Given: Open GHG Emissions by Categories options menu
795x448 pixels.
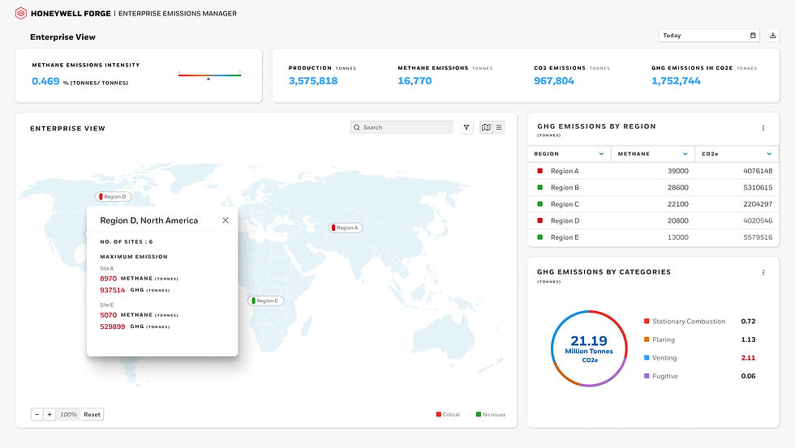Looking at the screenshot, I should coord(763,272).
